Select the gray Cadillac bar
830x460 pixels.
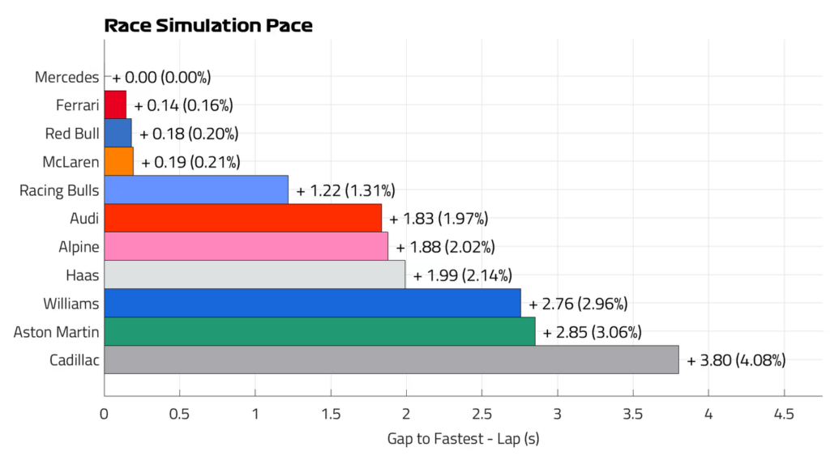[x=391, y=360]
